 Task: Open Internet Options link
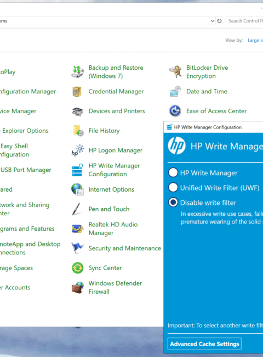(111, 189)
